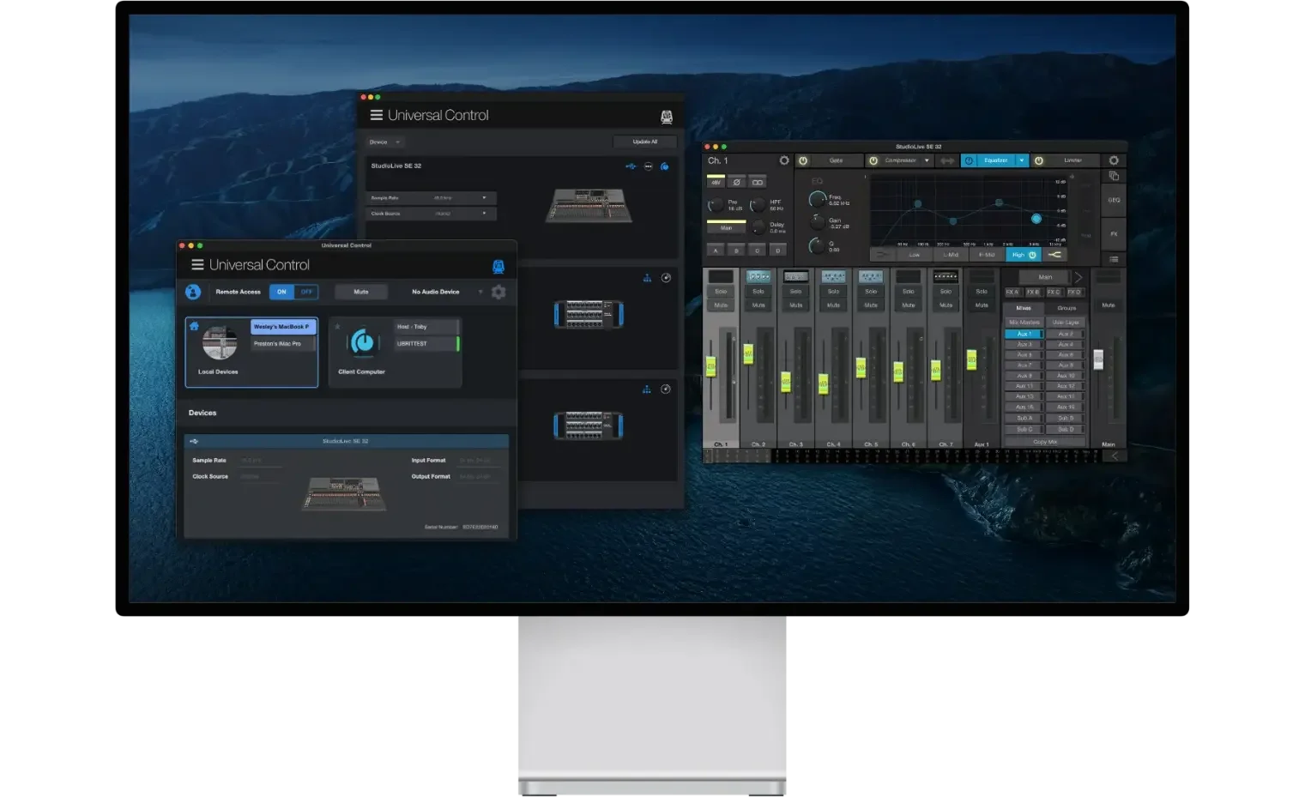Viewport: 1305px width, 797px height.
Task: Click high shelf filter icon in EQ band row
Action: pos(1054,255)
